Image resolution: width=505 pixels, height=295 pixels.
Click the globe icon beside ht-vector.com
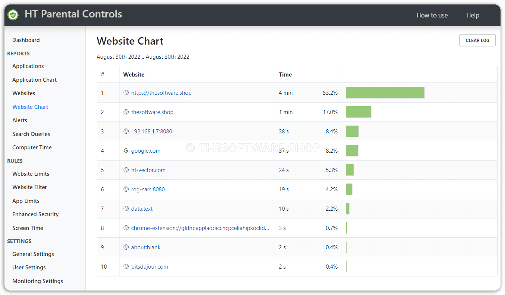126,170
